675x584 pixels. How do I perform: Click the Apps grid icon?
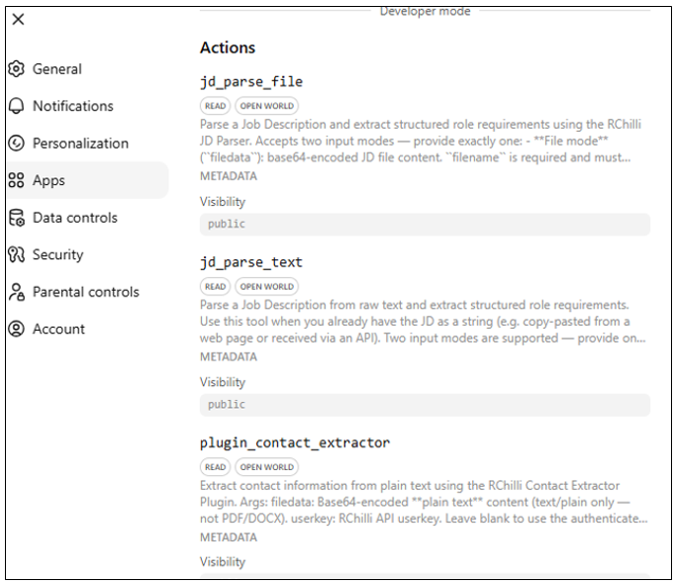pos(17,180)
